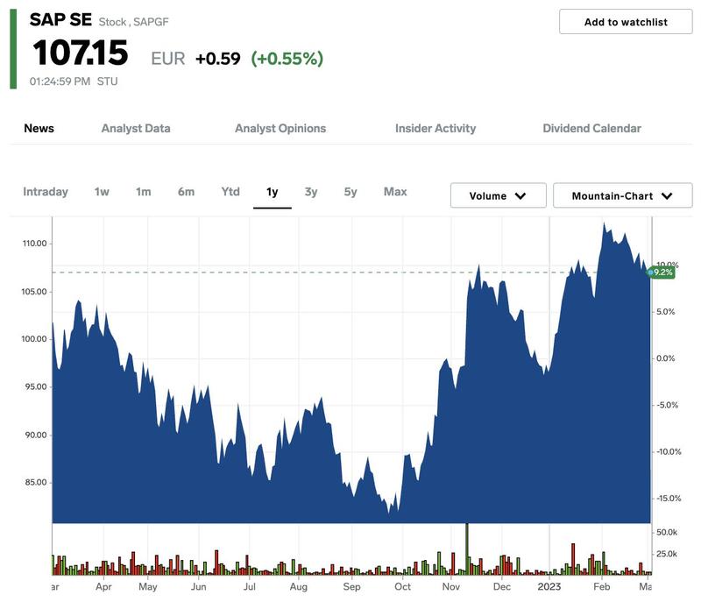The width and height of the screenshot is (701, 609).
Task: View the Insider Activity tab
Action: (x=435, y=128)
